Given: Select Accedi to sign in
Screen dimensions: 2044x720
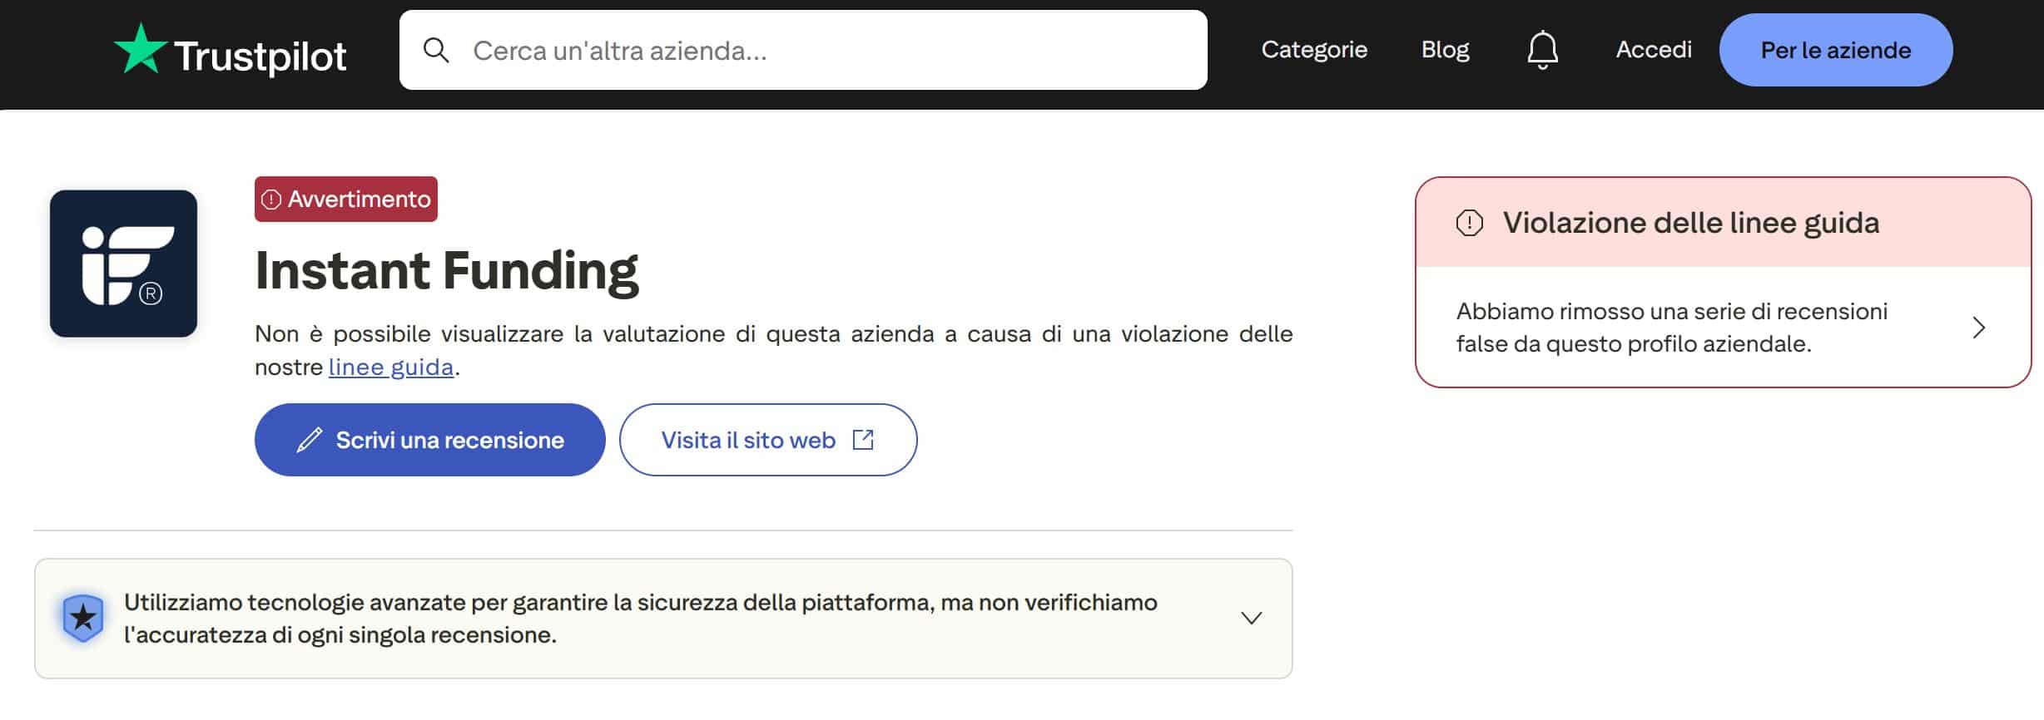Looking at the screenshot, I should pyautogui.click(x=1653, y=50).
